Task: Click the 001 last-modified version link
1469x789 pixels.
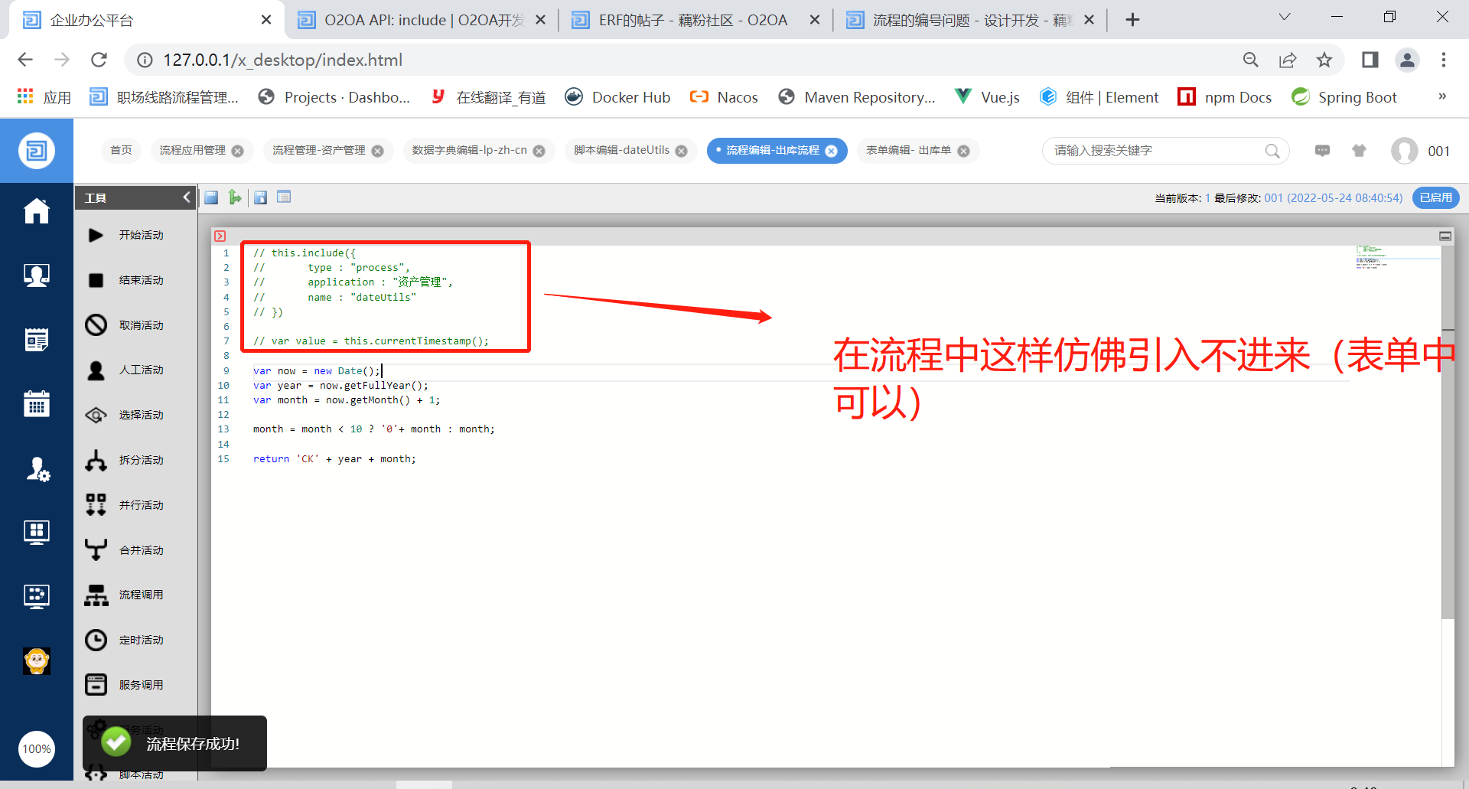Action: pos(1334,198)
